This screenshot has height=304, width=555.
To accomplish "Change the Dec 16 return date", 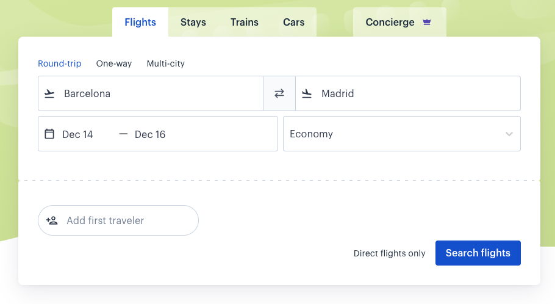I will coord(150,134).
